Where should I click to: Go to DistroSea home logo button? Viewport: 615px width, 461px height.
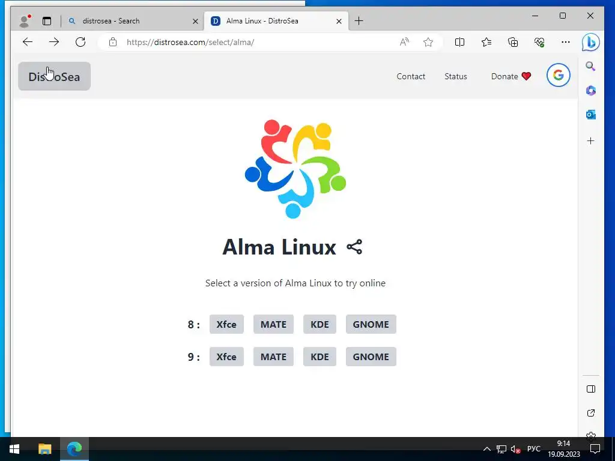(x=54, y=76)
